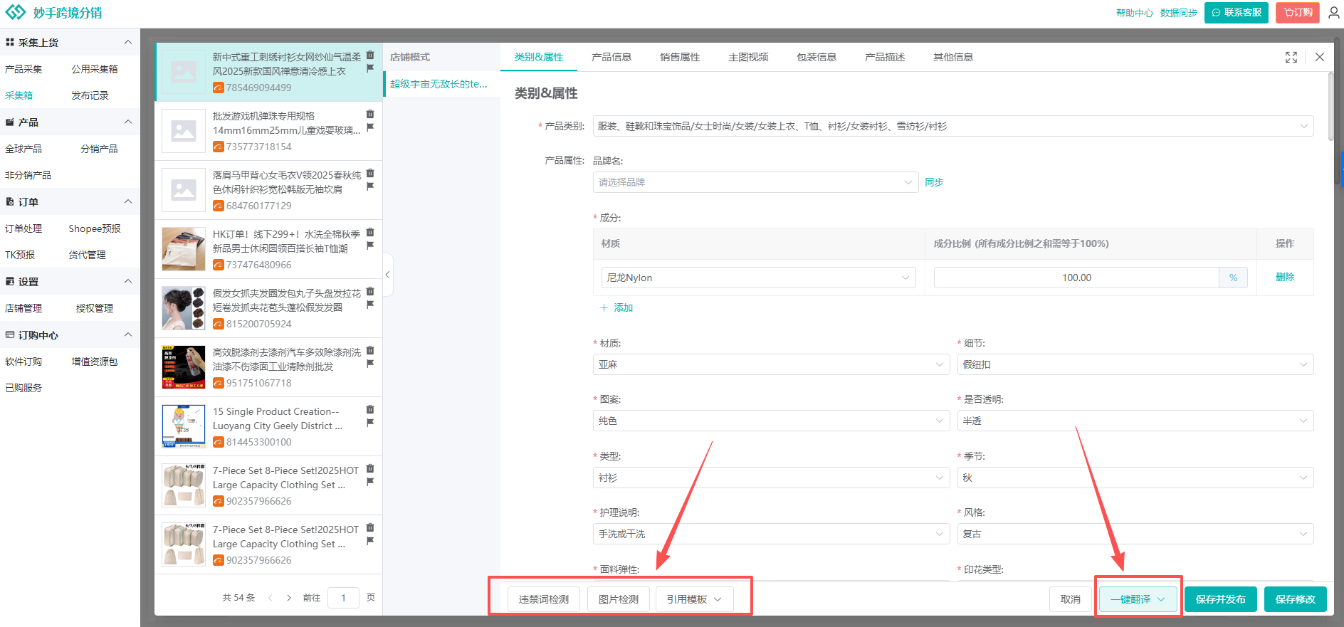Collapse the product list panel with the arrow handle
1344x627 pixels.
(388, 275)
